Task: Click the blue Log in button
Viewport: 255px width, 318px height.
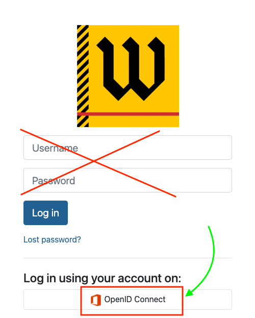Action: 45,213
